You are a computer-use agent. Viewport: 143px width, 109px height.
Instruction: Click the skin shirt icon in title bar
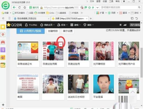[124, 1]
